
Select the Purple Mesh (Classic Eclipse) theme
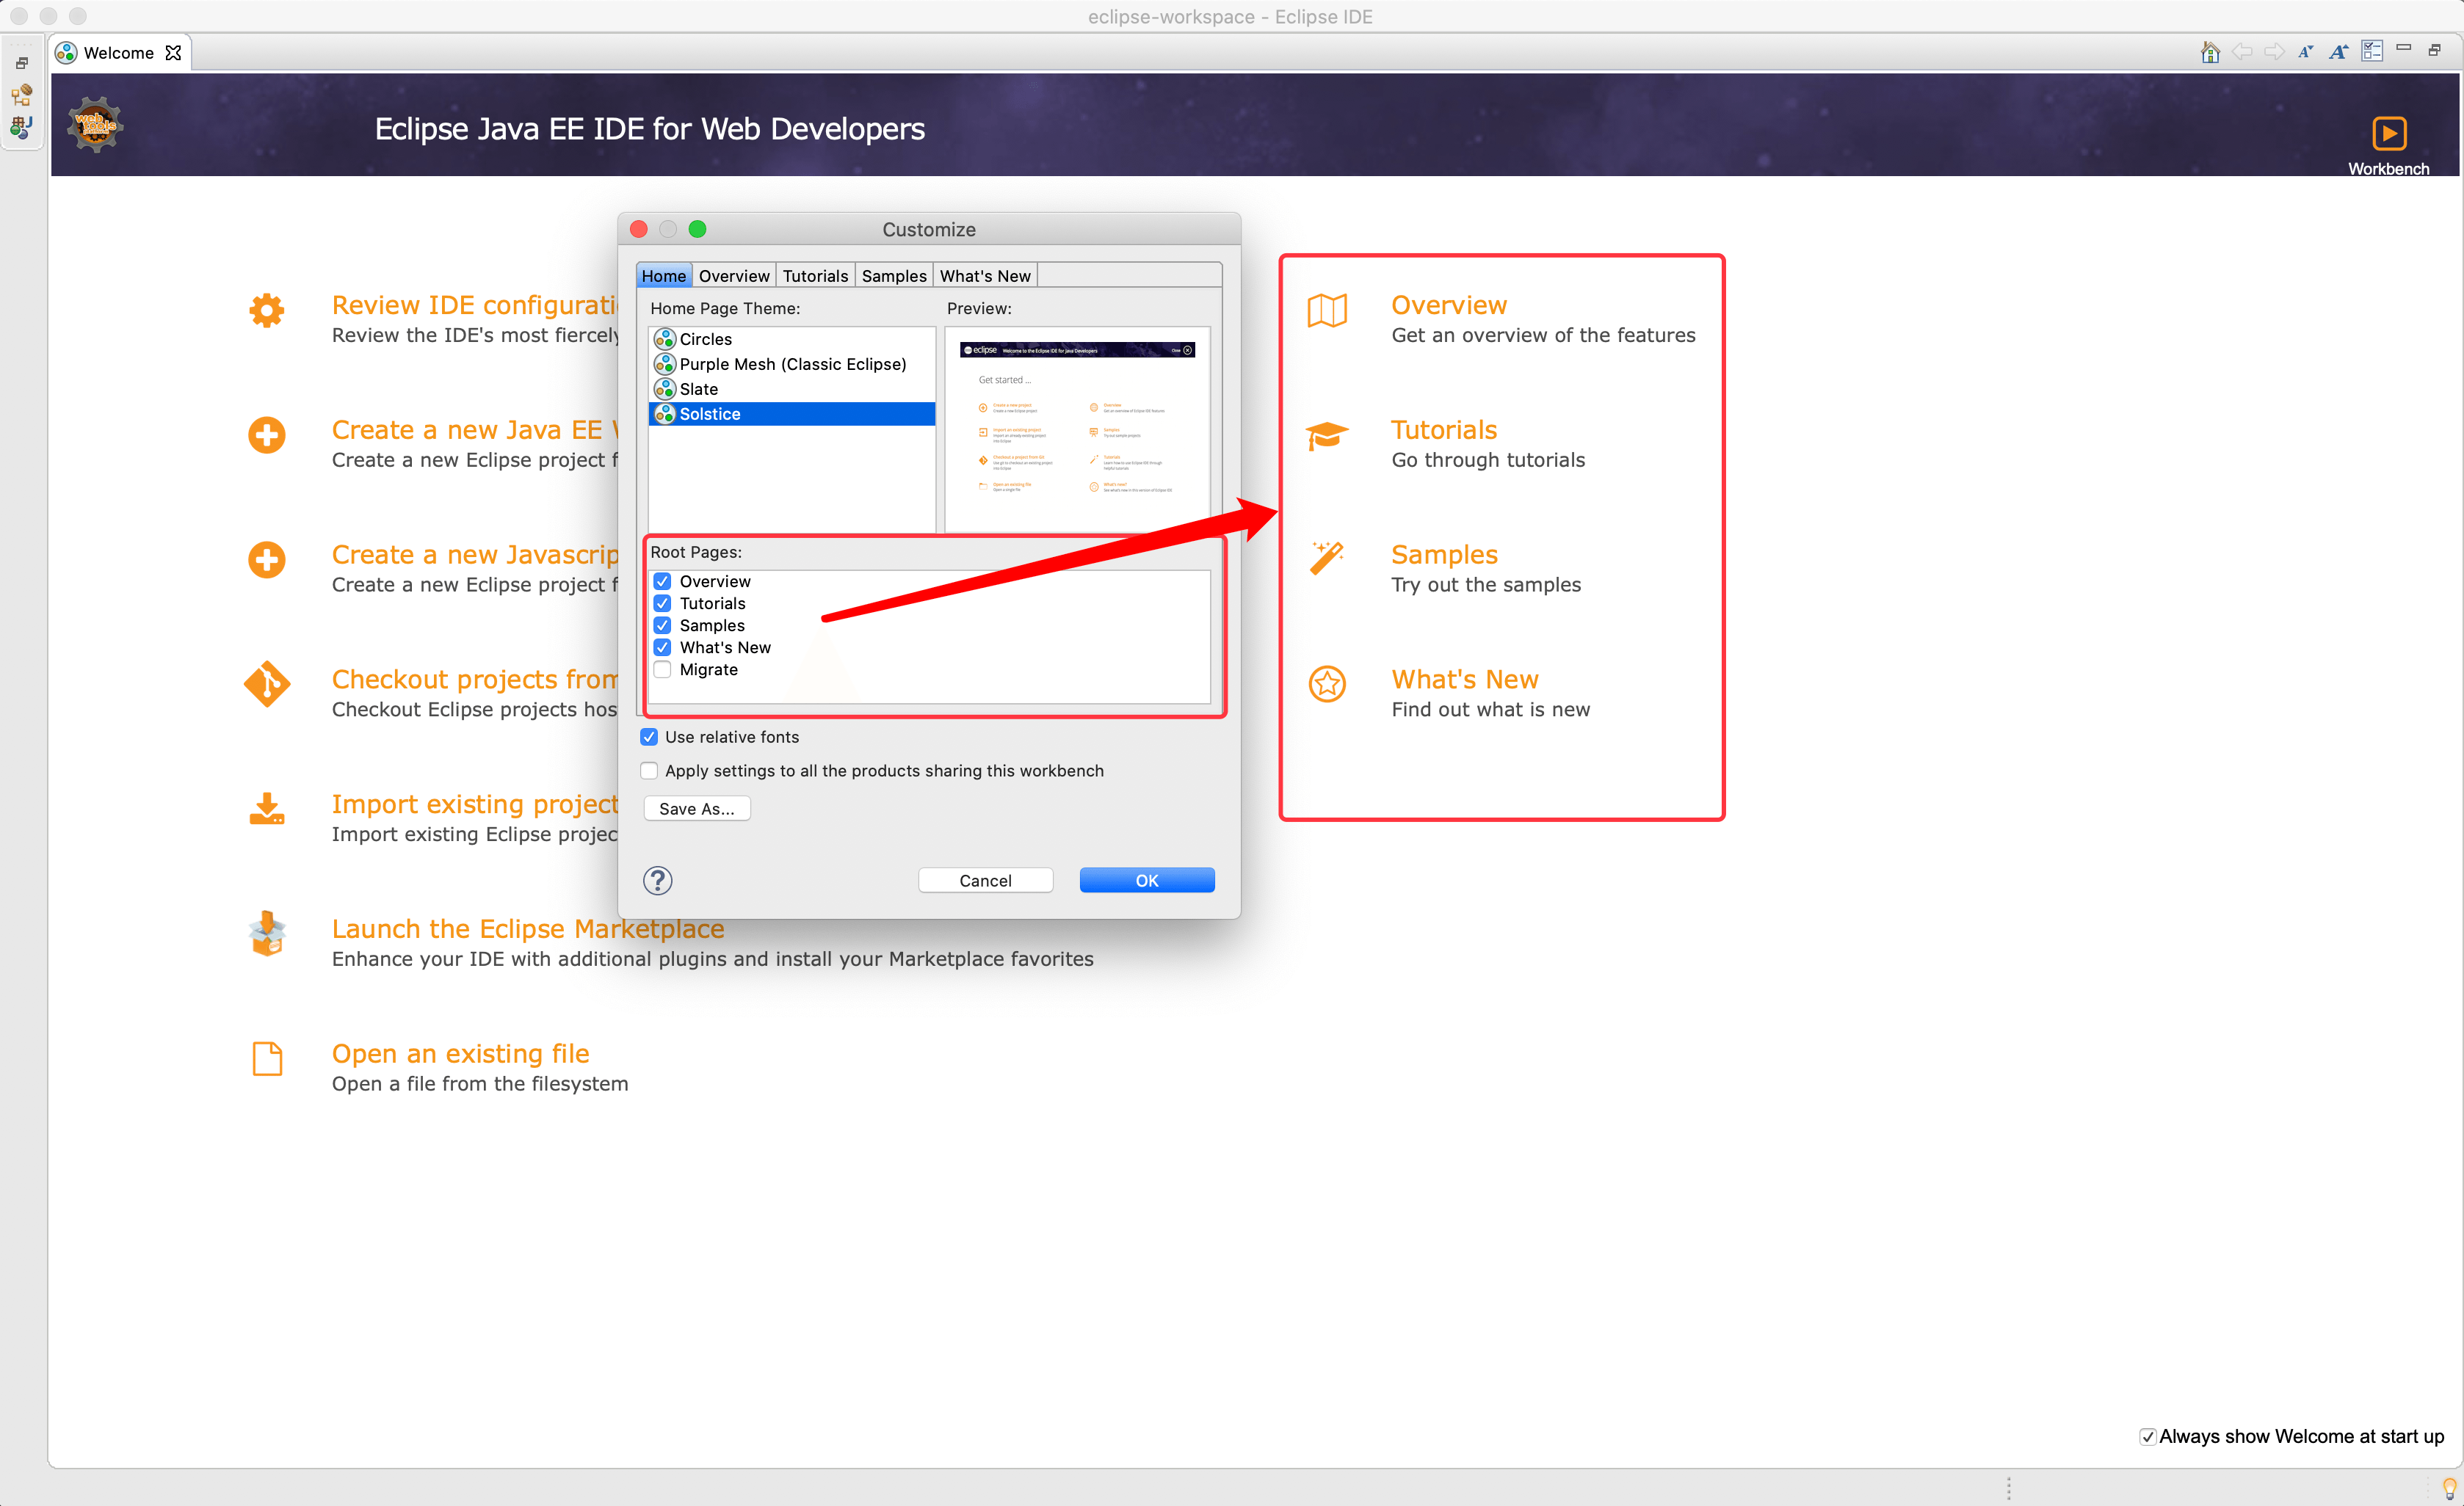pos(791,364)
